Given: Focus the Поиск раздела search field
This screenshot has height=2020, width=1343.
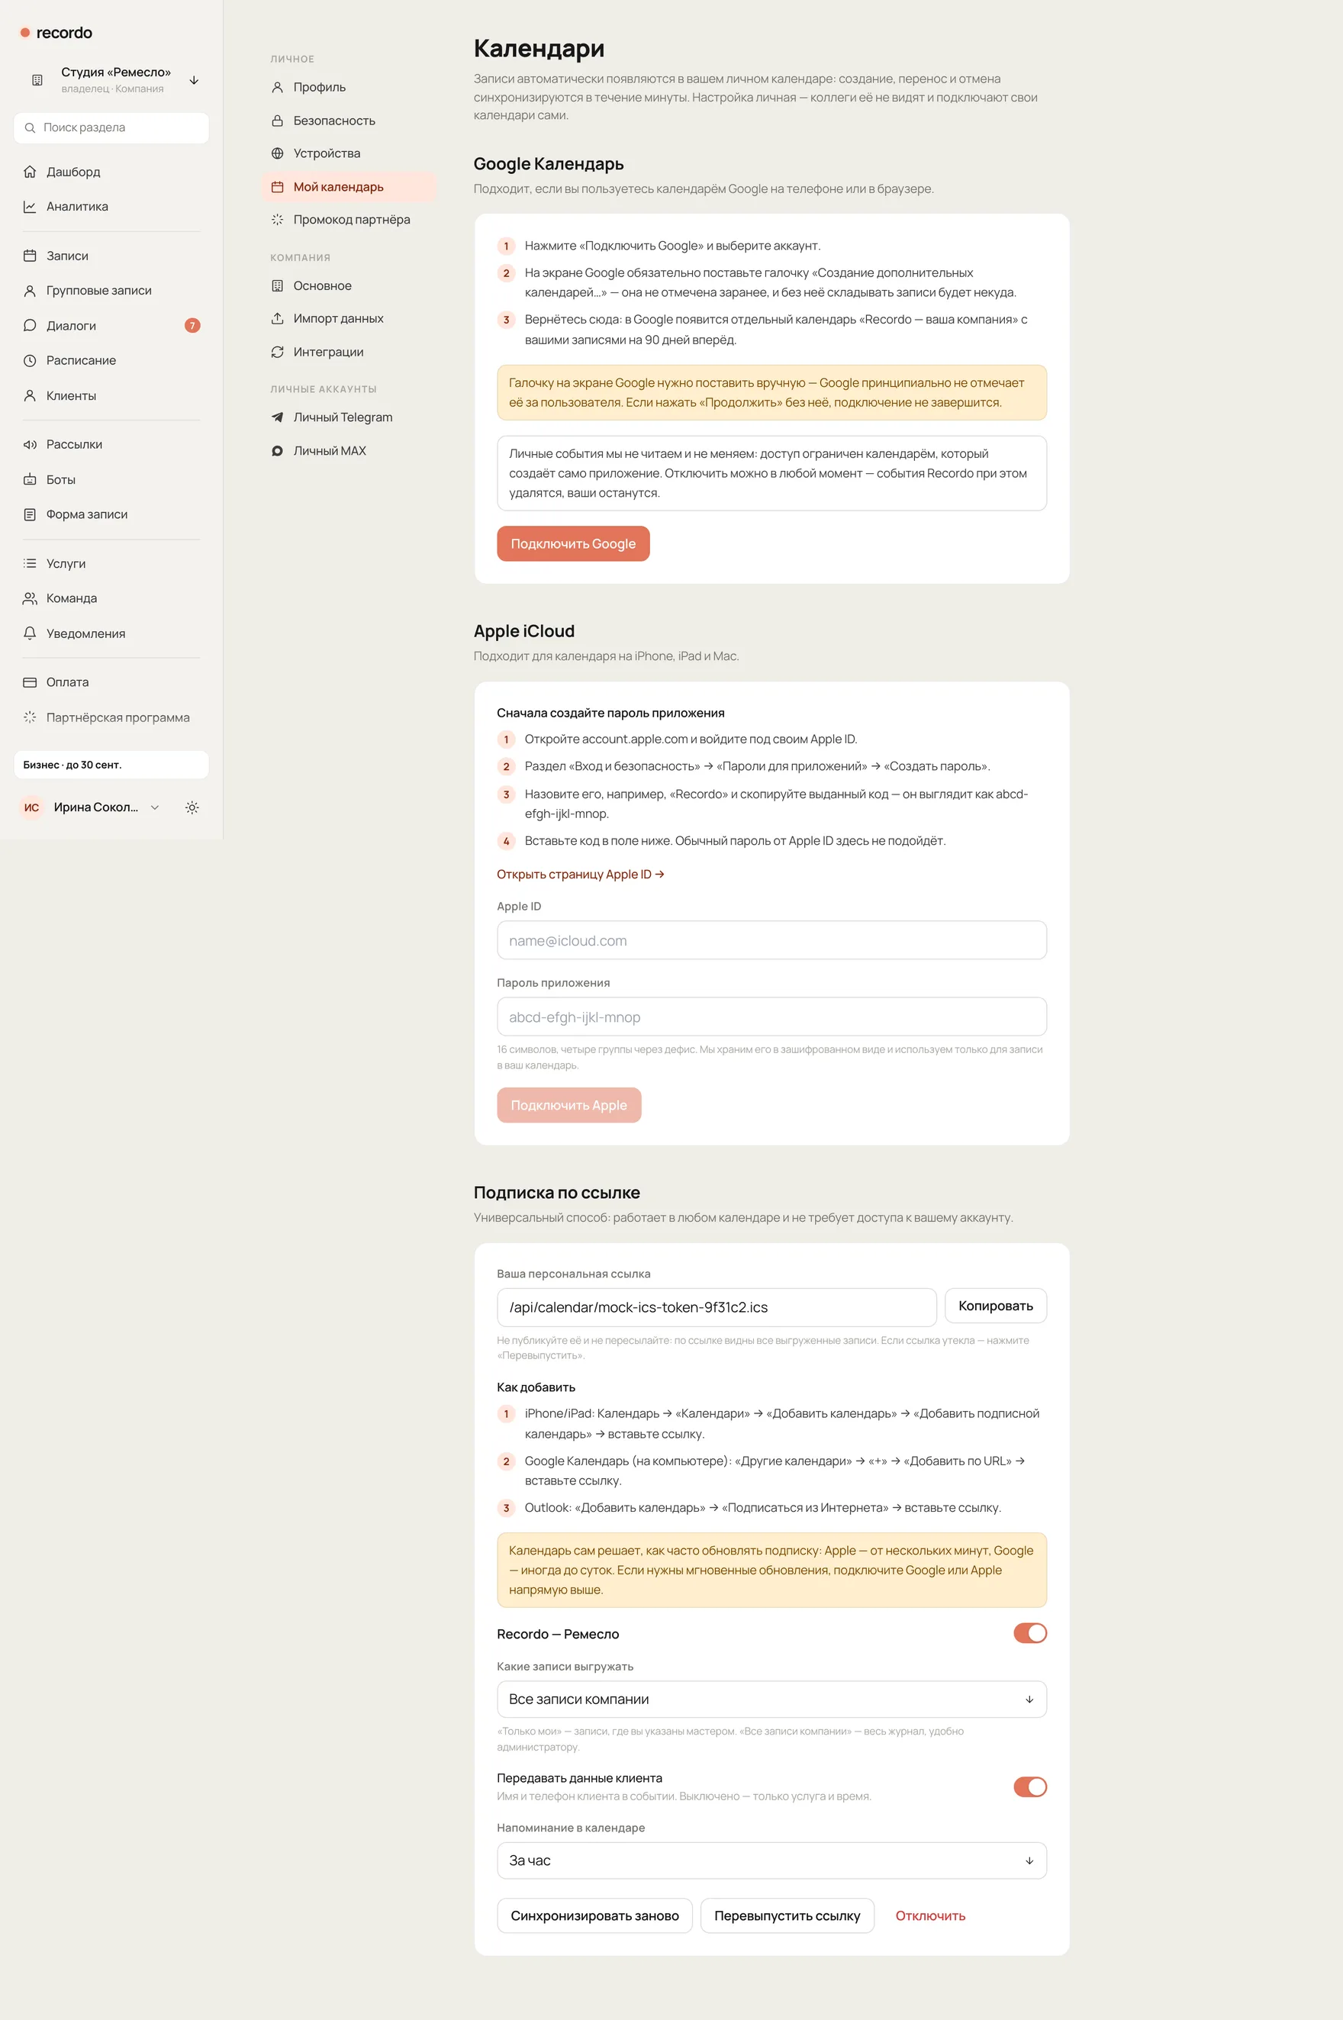Looking at the screenshot, I should 111,127.
